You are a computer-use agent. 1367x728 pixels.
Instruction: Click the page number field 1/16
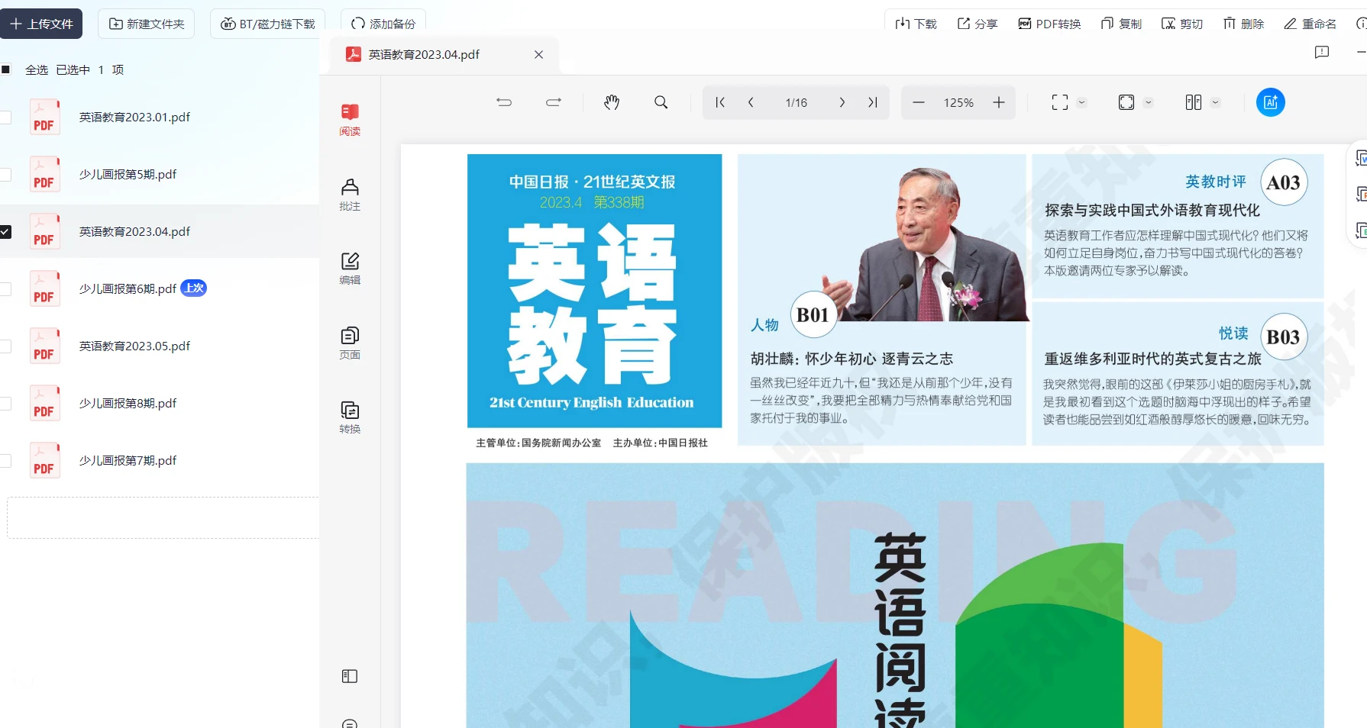796,102
